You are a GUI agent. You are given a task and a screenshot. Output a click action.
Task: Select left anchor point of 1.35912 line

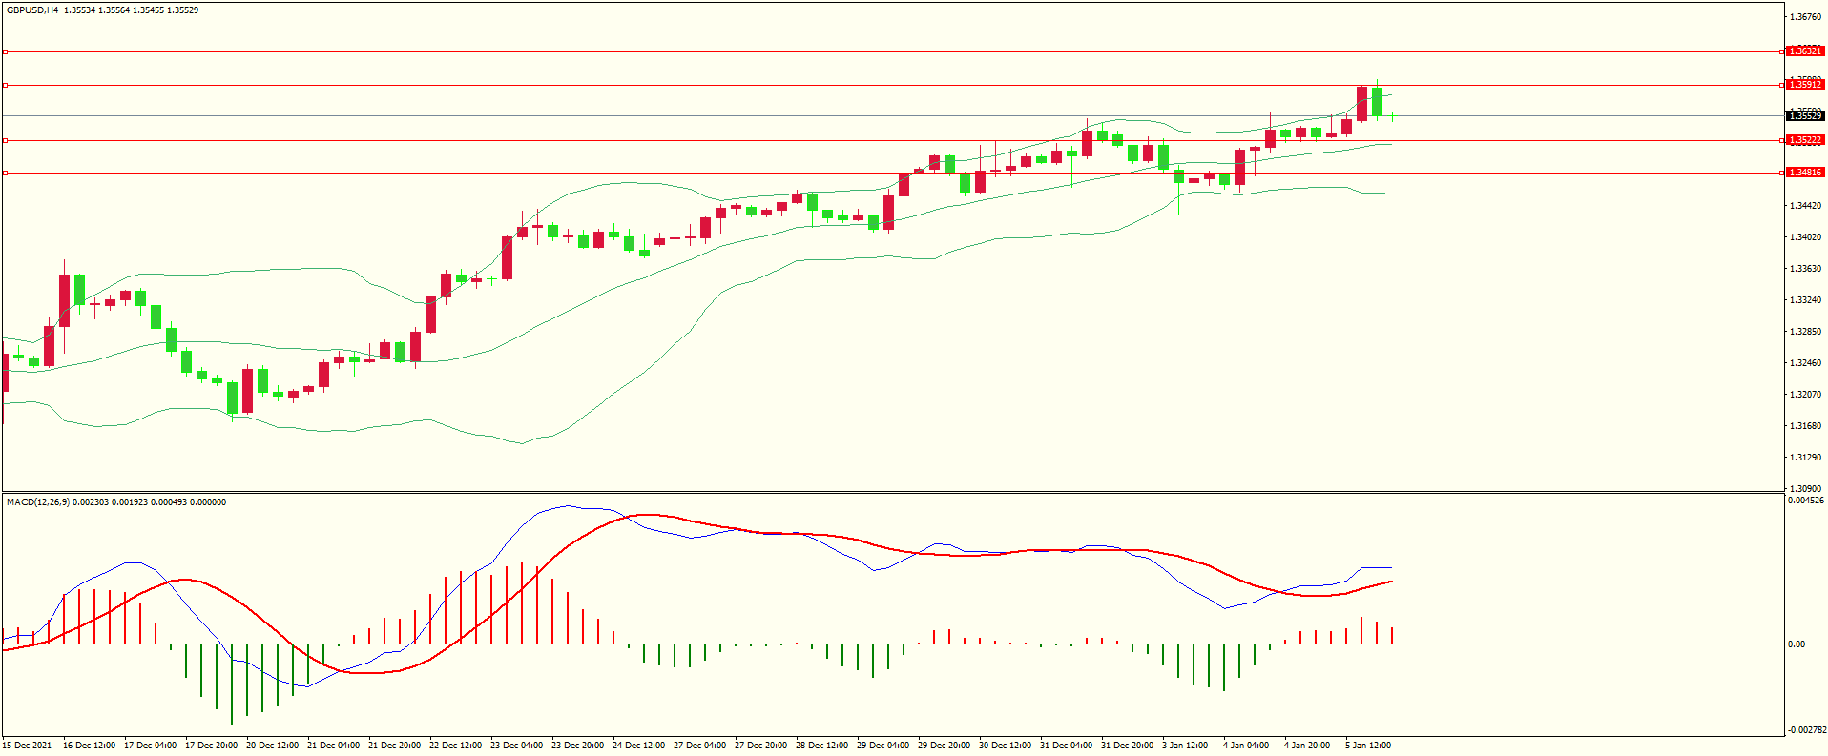5,85
